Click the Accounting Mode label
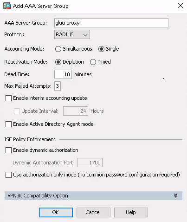Viewport: 187px width, 222px height. (x=24, y=49)
